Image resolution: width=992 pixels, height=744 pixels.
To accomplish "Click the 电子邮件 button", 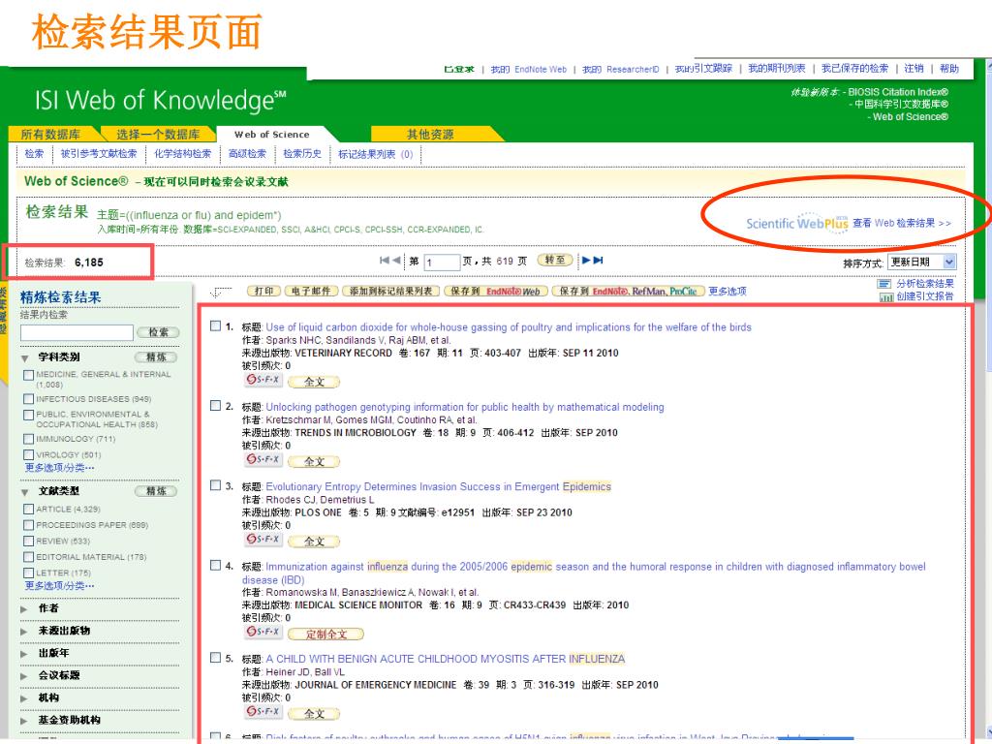I will pos(311,291).
